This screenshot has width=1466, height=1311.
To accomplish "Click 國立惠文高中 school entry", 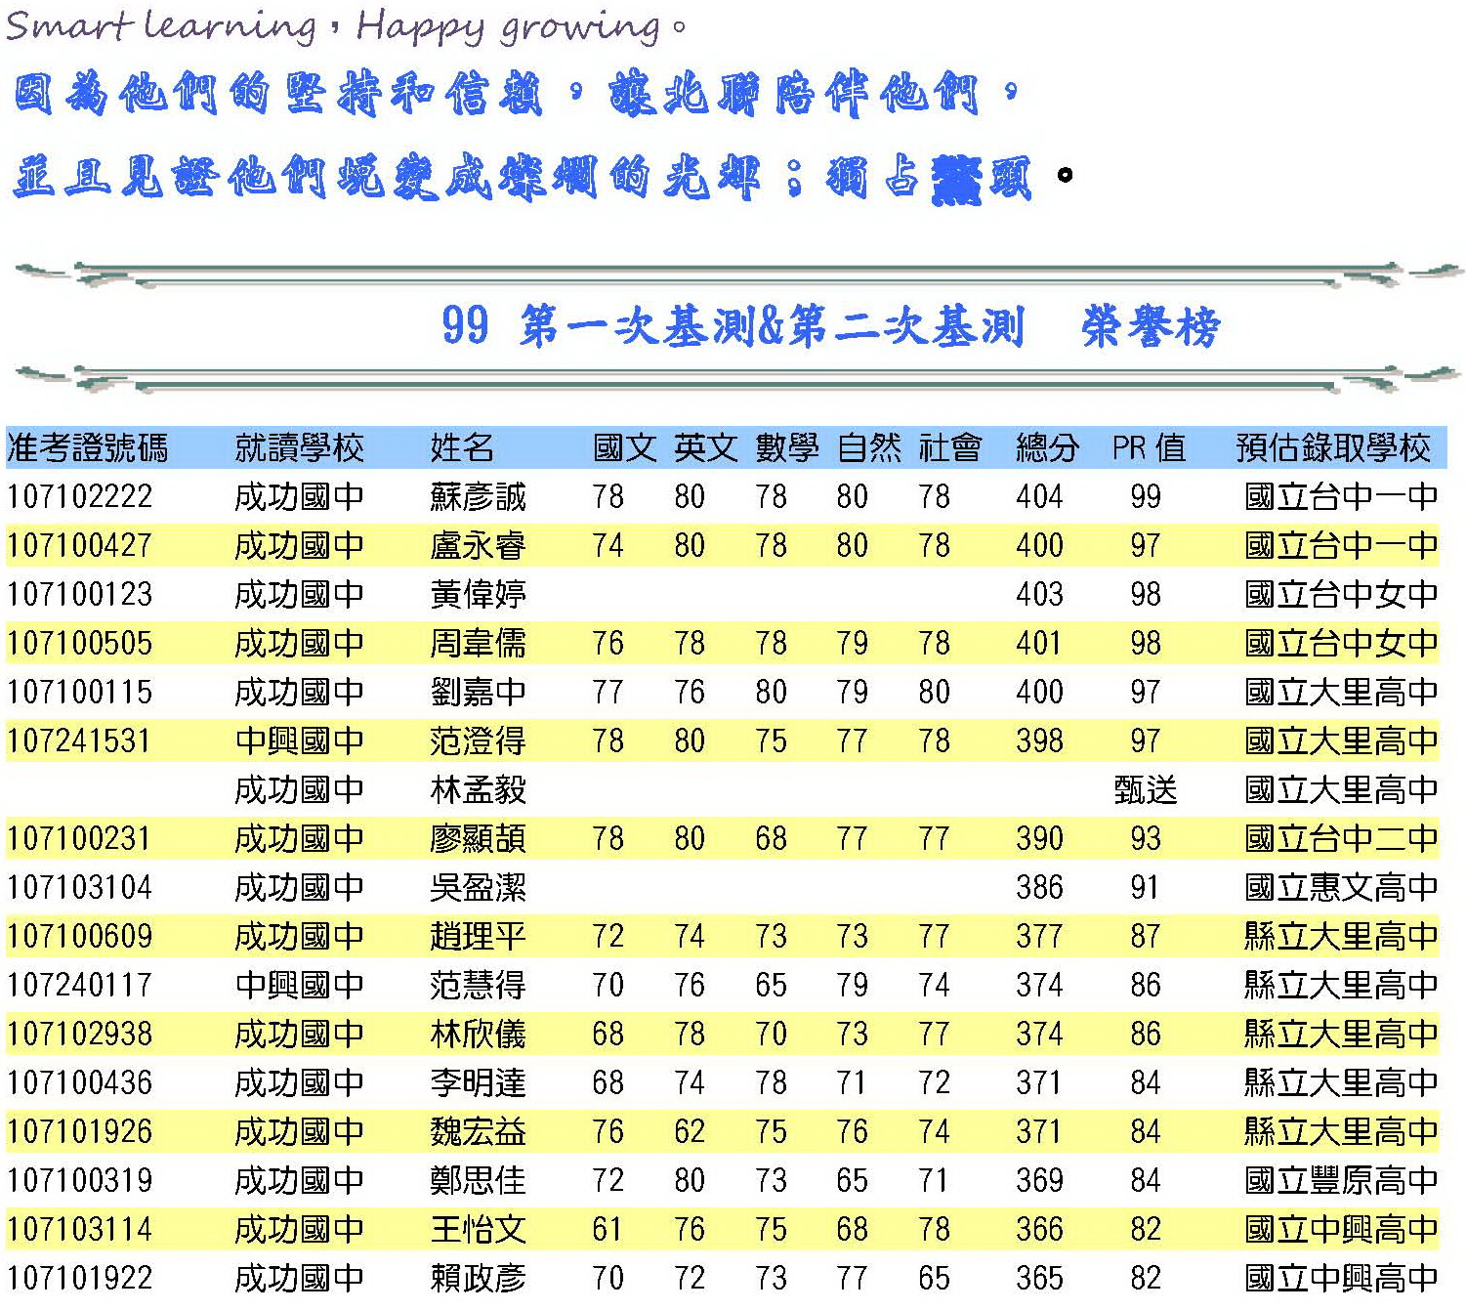I will coord(1341,888).
